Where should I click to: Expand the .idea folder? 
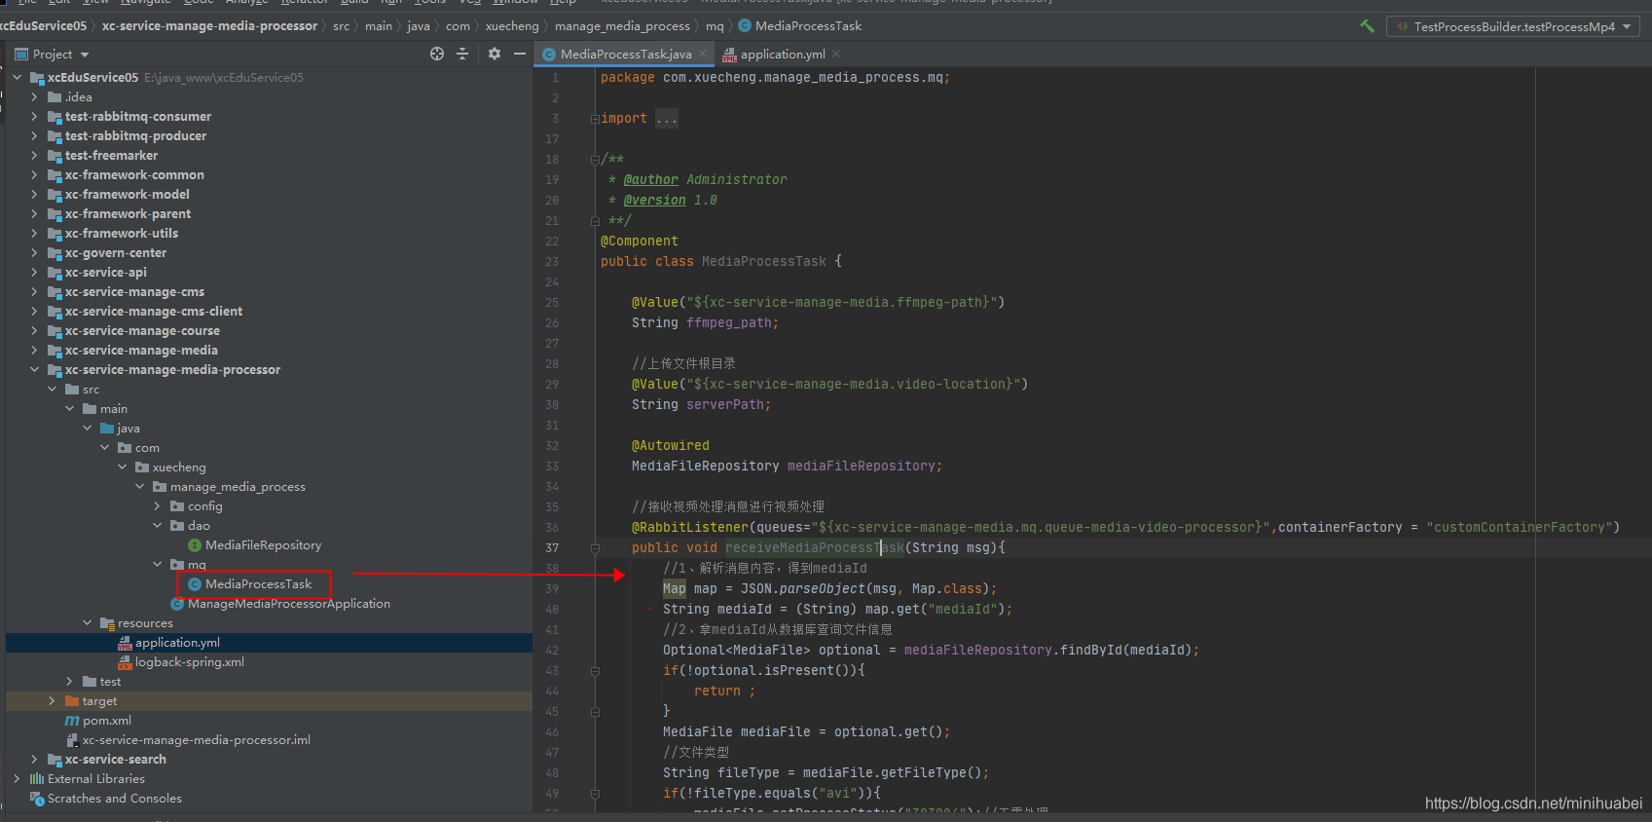click(34, 96)
